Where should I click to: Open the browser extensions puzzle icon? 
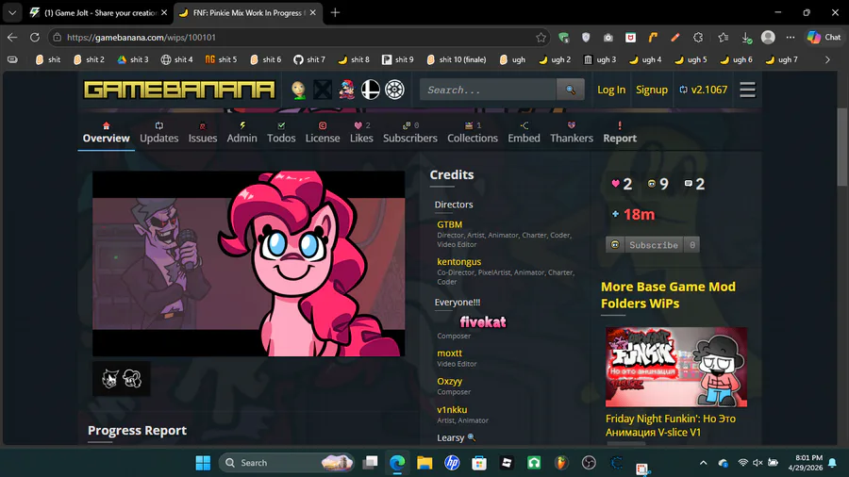pyautogui.click(x=698, y=38)
